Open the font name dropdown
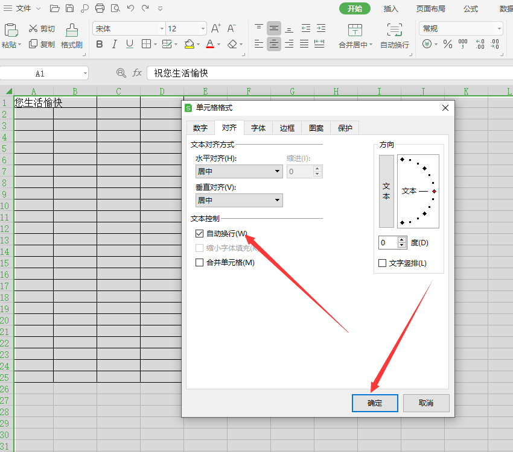 tap(162, 29)
